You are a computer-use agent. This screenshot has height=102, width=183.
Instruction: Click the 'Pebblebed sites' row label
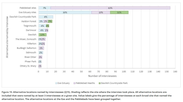(28, 8)
